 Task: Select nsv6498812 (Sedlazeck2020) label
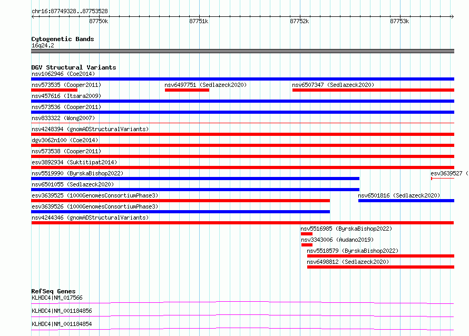pyautogui.click(x=348, y=262)
